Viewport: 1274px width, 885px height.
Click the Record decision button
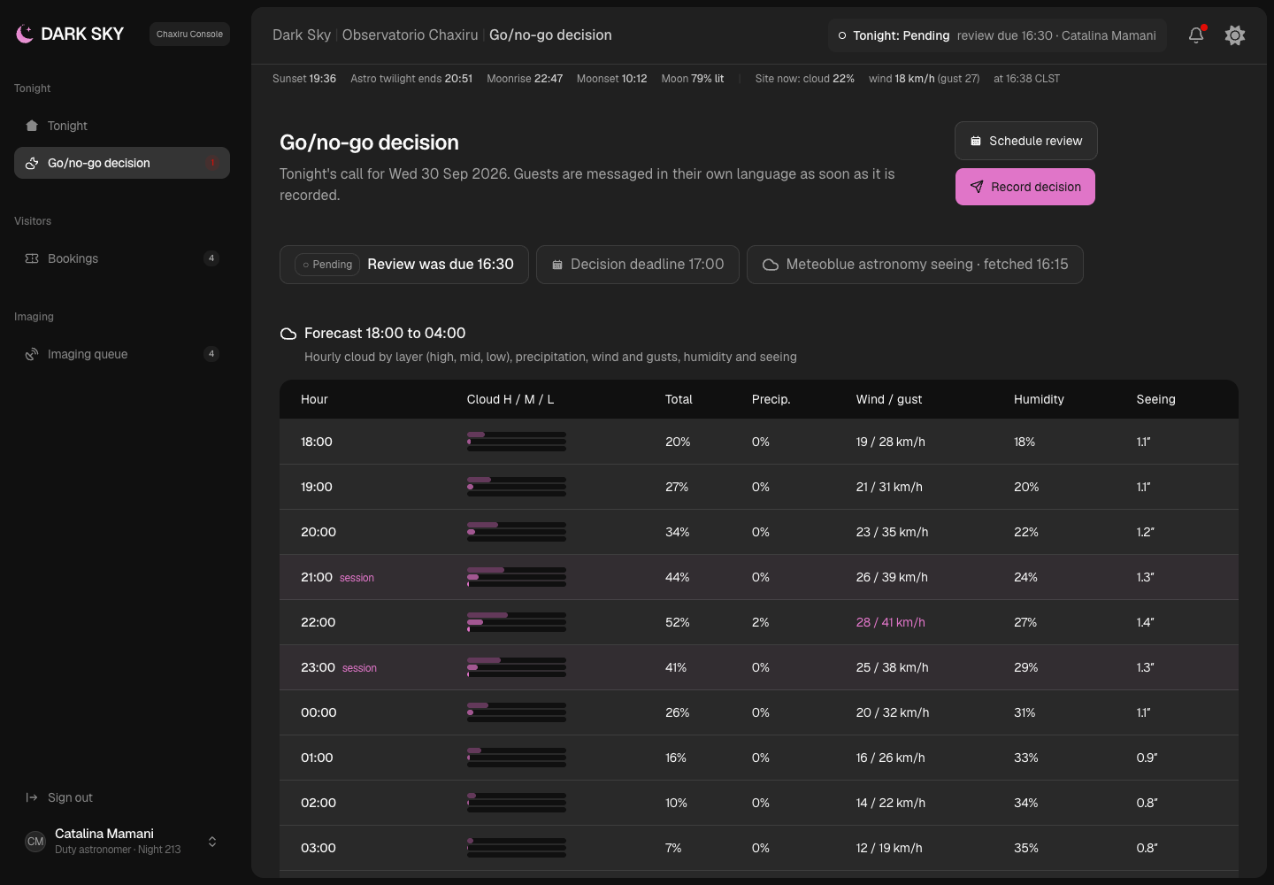point(1025,187)
